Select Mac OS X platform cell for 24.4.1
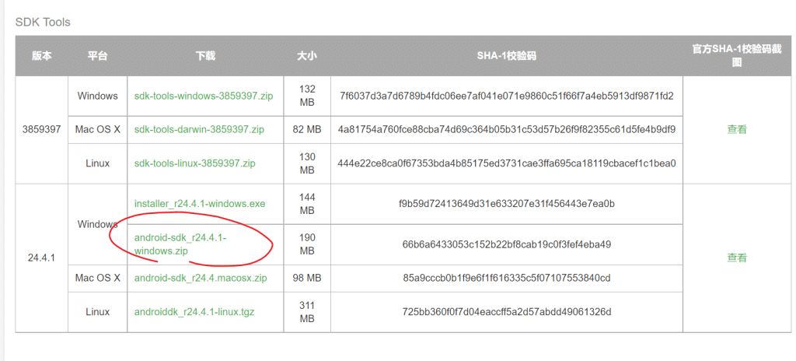Image resolution: width=796 pixels, height=361 pixels. point(97,278)
